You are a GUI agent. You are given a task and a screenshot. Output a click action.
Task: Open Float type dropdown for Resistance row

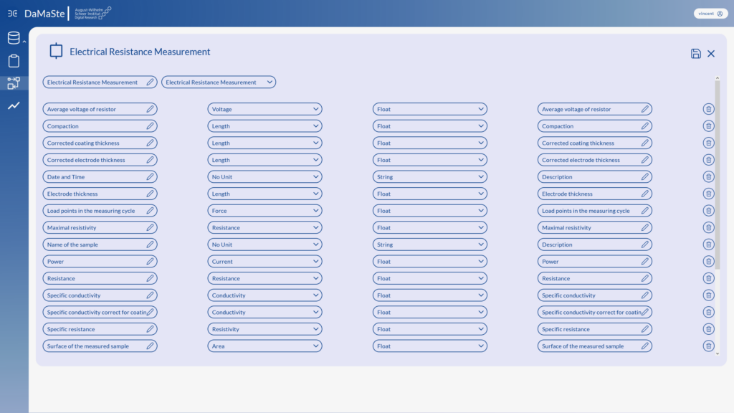tap(430, 278)
